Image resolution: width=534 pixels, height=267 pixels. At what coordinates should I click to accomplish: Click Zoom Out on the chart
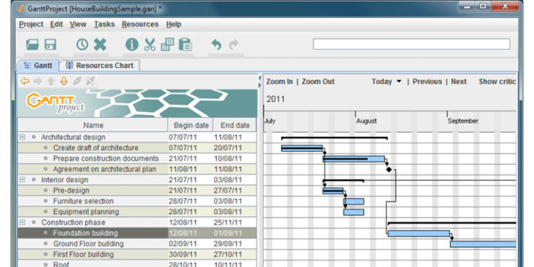(318, 82)
